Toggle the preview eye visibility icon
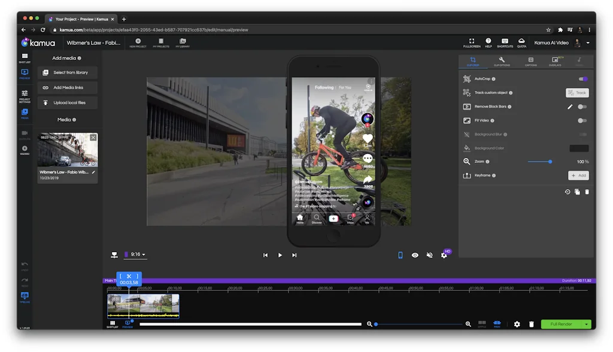 415,255
